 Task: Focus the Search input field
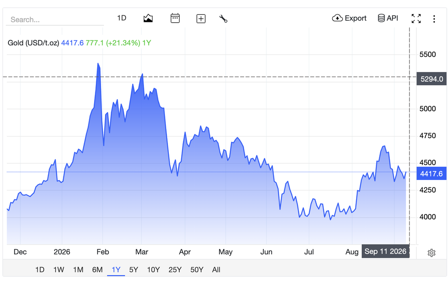point(55,20)
